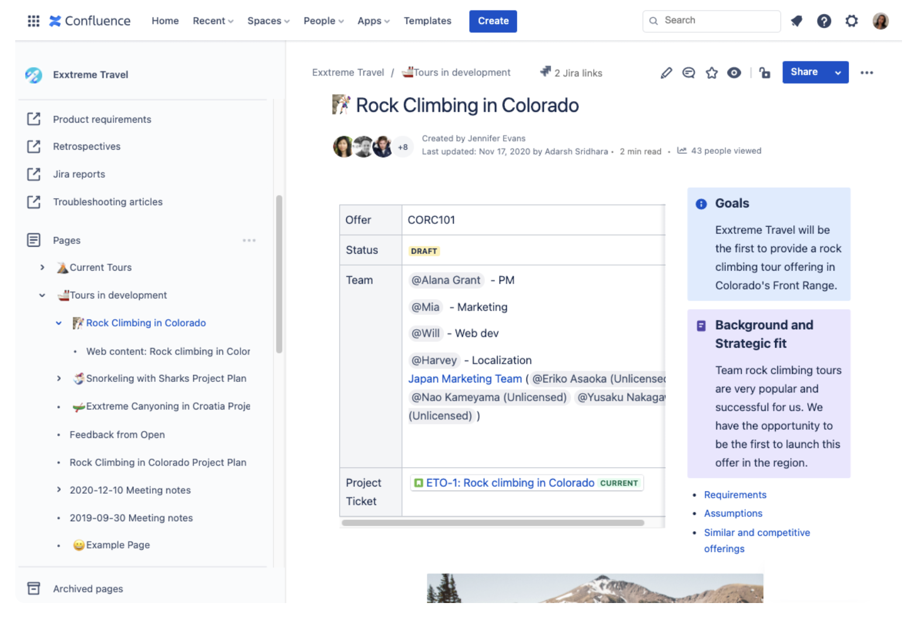Click the mountain photo thumbnail
916x627 pixels.
tap(595, 588)
